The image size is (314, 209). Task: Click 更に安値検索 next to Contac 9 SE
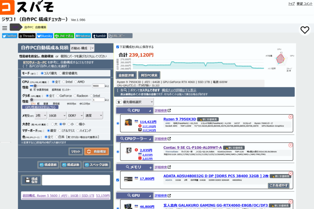click(x=234, y=148)
